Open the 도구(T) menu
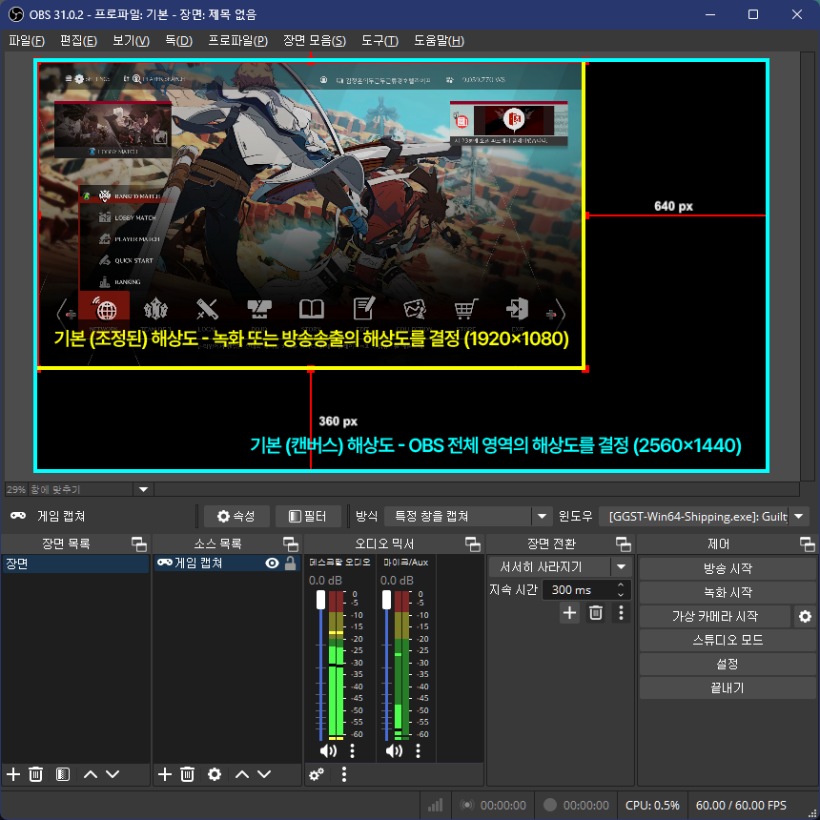820x820 pixels. (x=379, y=40)
